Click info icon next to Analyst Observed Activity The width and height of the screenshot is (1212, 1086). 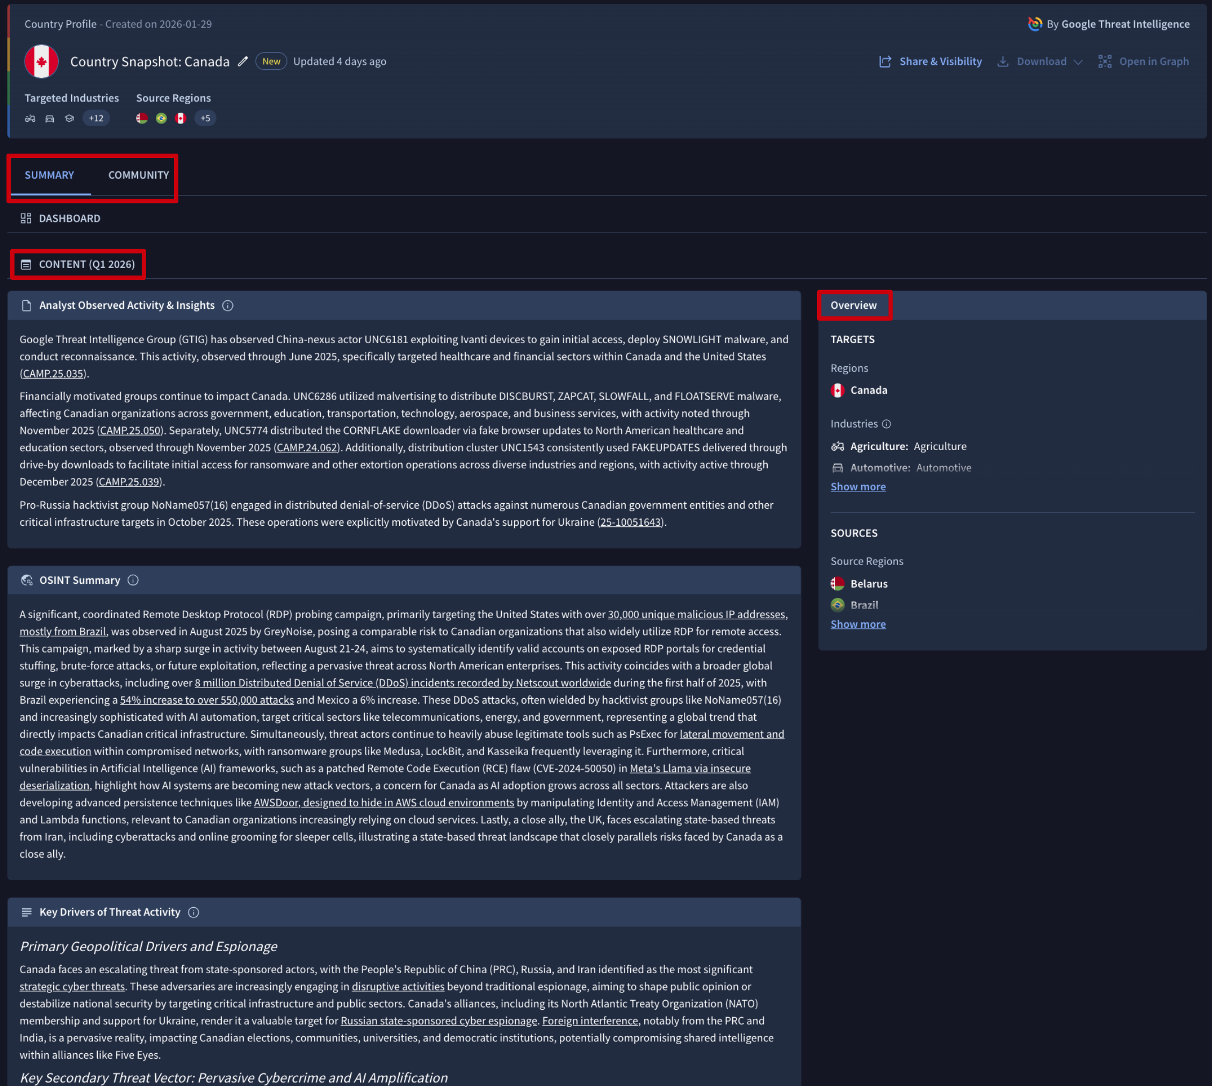(x=227, y=306)
